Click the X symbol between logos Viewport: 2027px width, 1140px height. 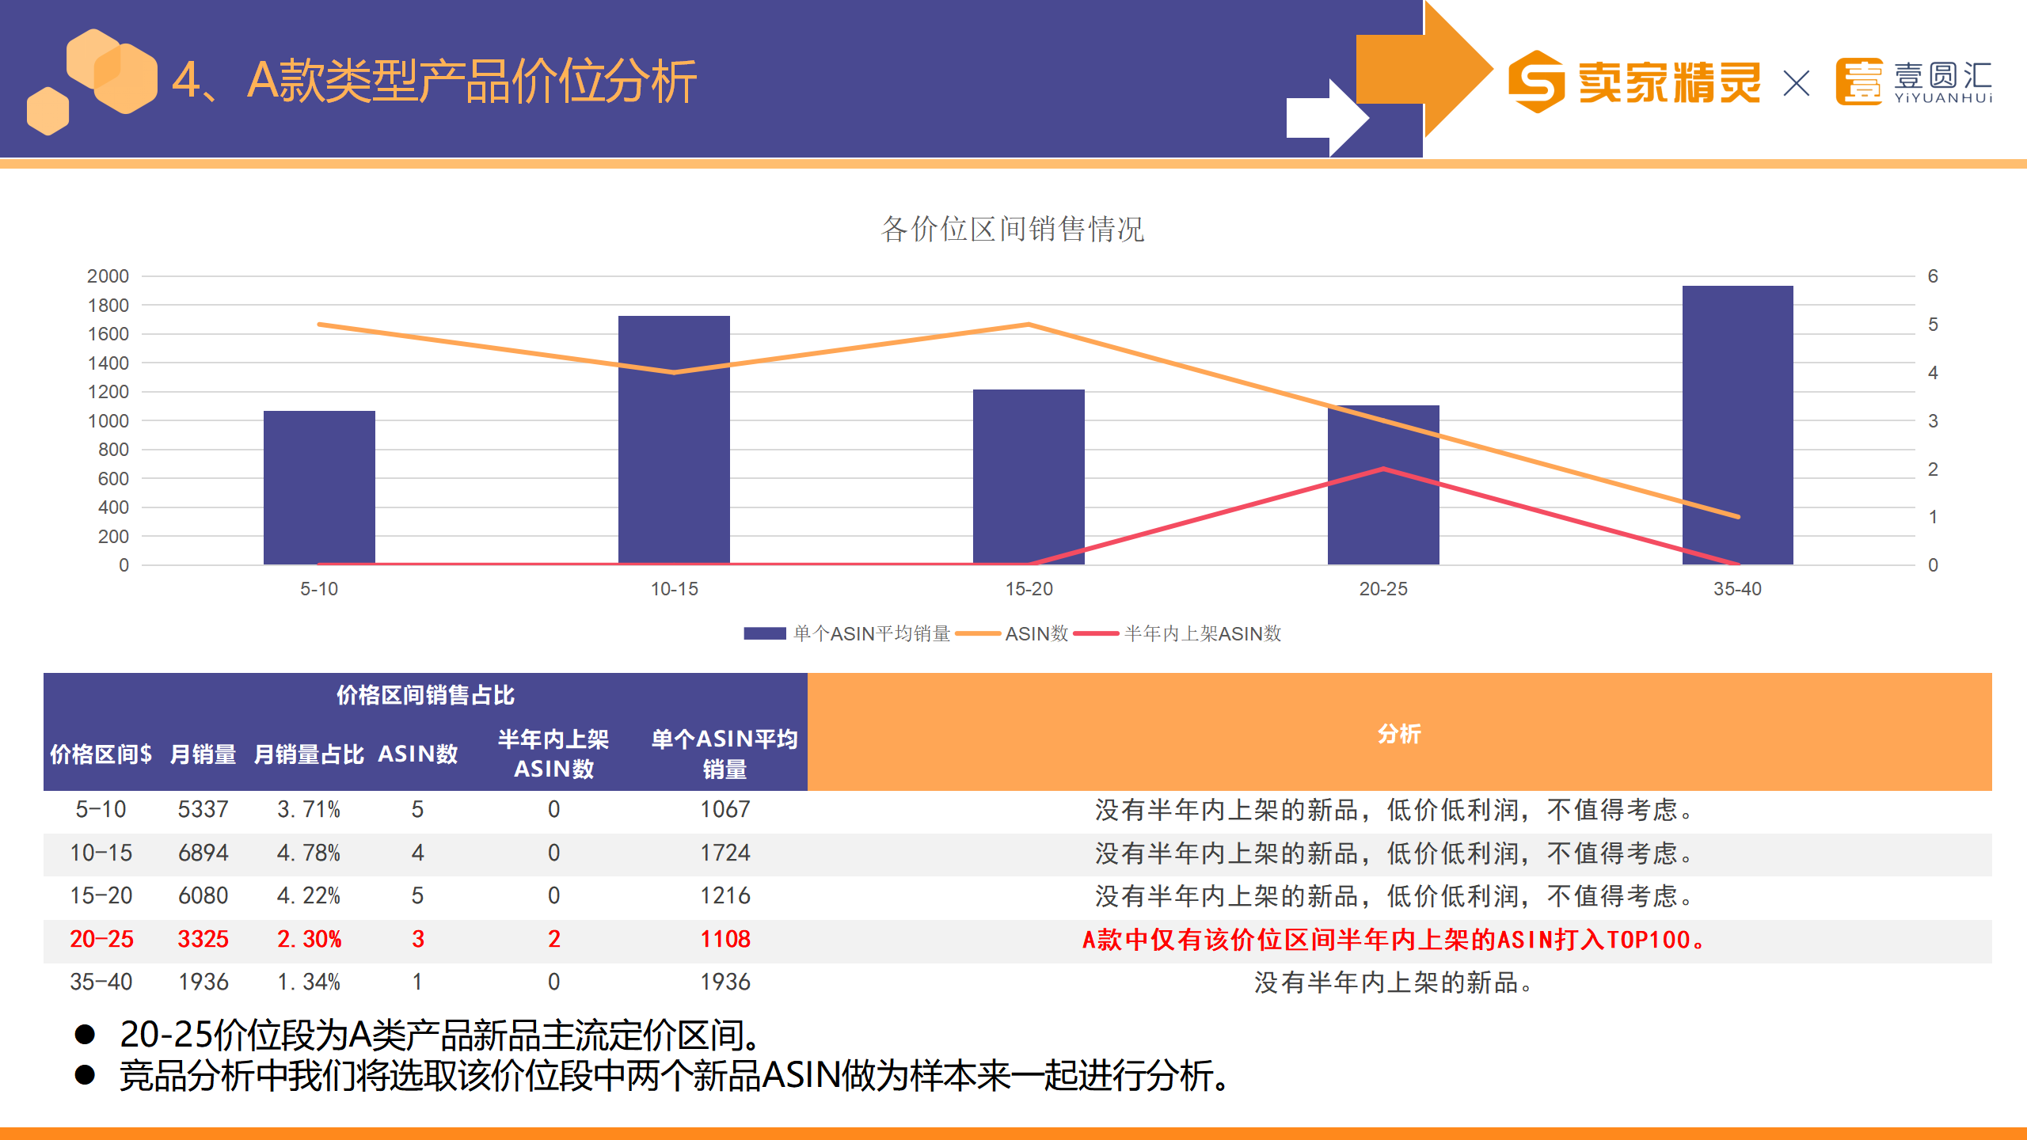click(x=1797, y=83)
